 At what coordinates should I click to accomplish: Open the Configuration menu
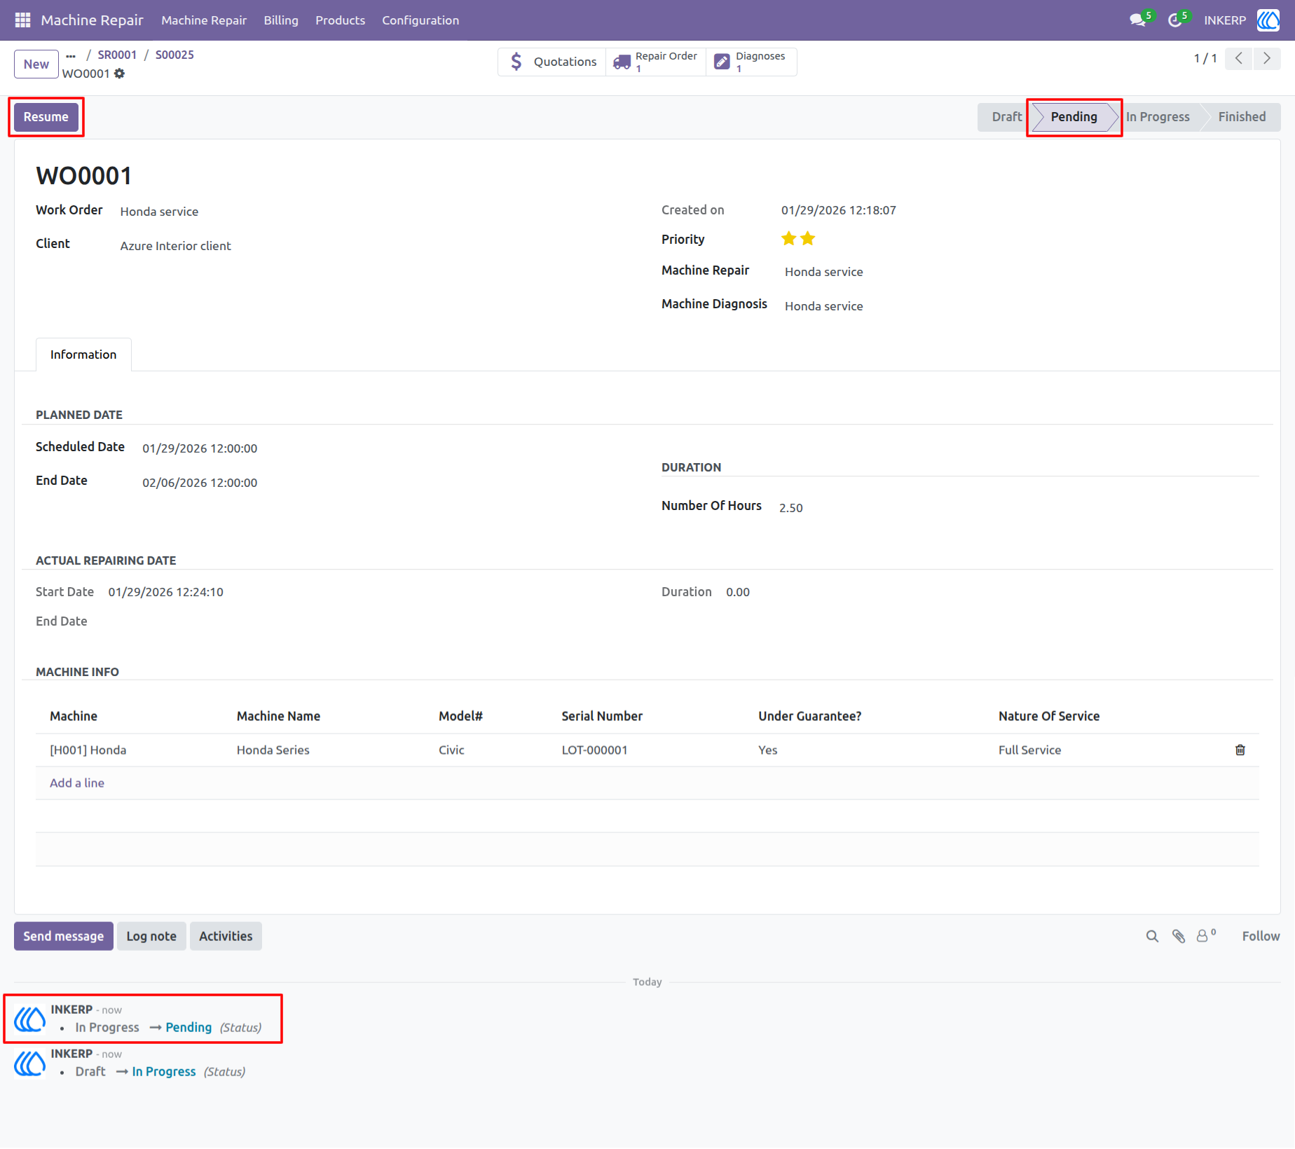tap(420, 20)
